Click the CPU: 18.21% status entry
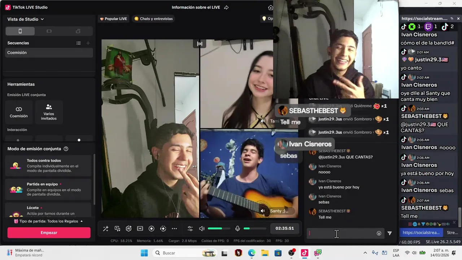 (x=121, y=241)
